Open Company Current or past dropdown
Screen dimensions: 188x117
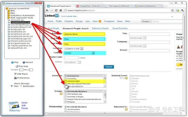[x=137, y=46]
